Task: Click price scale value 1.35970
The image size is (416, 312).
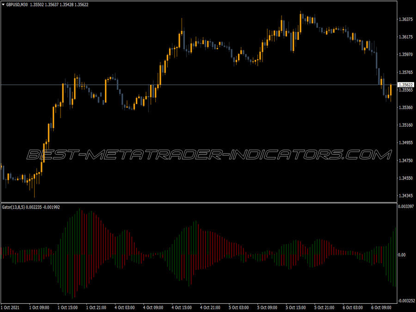Action: click(406, 55)
